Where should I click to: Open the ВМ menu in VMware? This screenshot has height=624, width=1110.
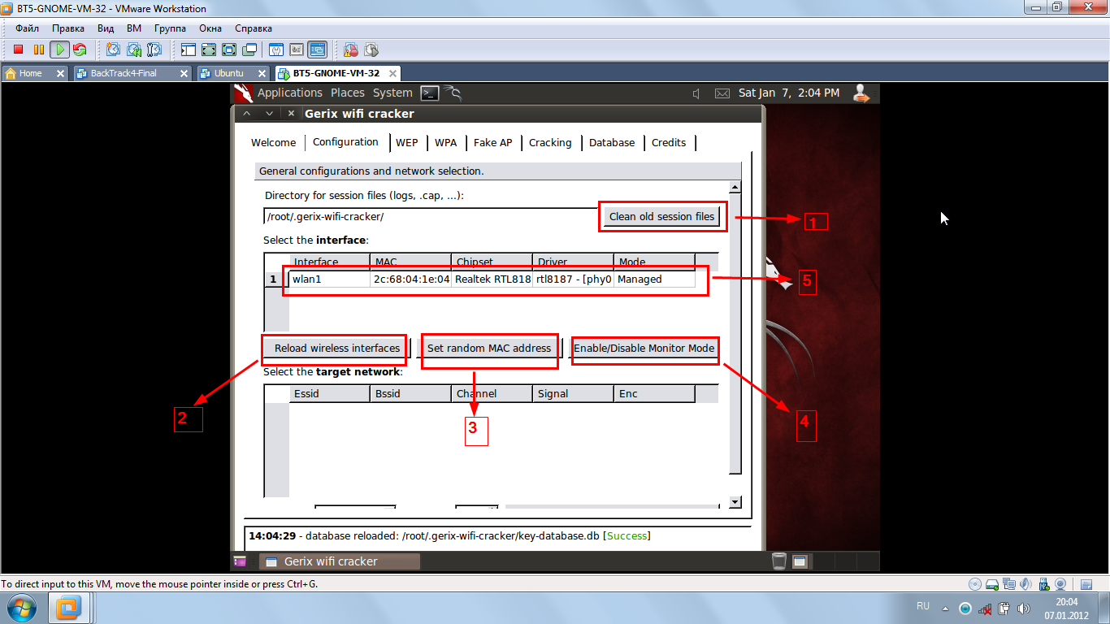point(134,28)
